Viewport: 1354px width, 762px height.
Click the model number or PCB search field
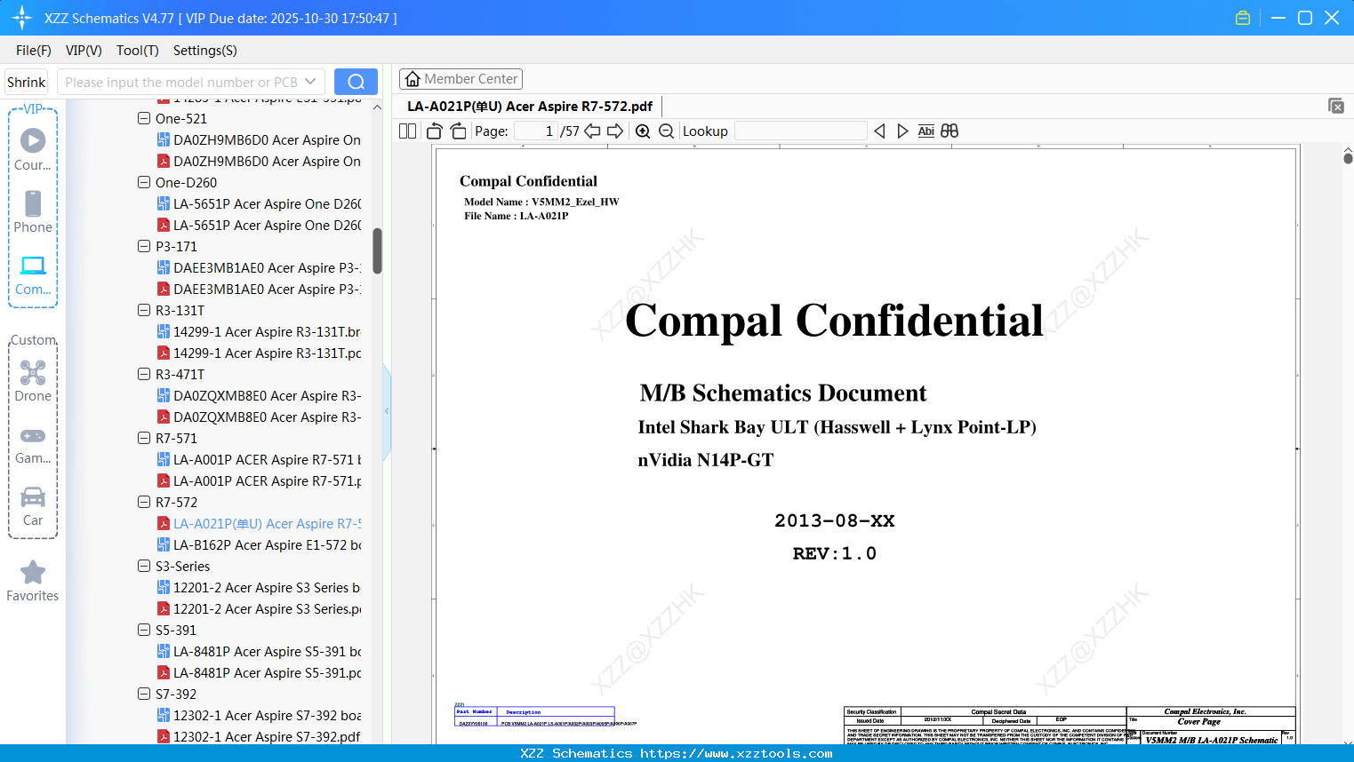(180, 82)
